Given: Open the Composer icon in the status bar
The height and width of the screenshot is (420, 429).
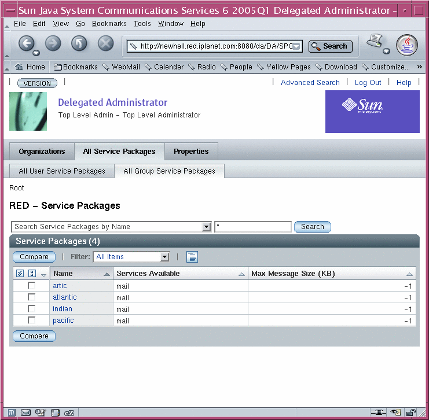Looking at the screenshot, I should click(41, 412).
